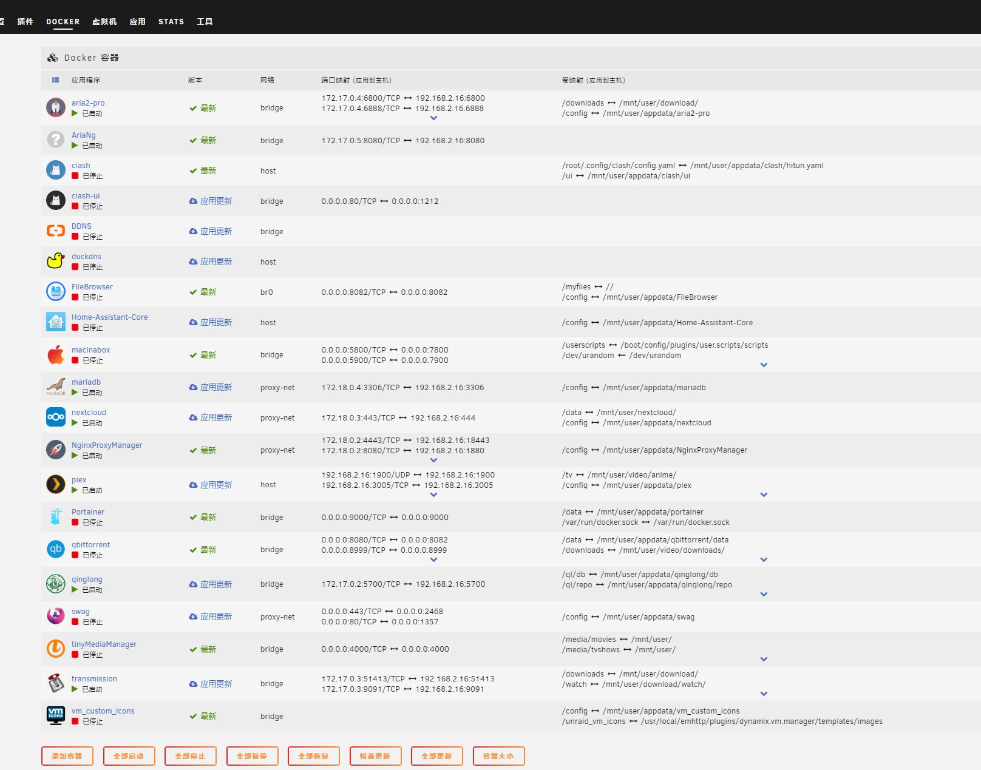Screen dimensions: 981x770
Task: Expand the aria2-pro port mappings chevron
Action: pos(433,118)
